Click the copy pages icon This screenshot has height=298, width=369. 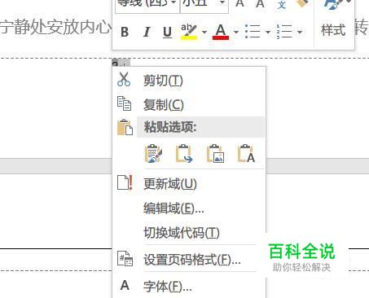click(124, 103)
